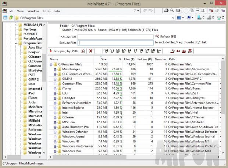Expand tree to level 0
Screen dimensions: 228x168
tap(106, 51)
